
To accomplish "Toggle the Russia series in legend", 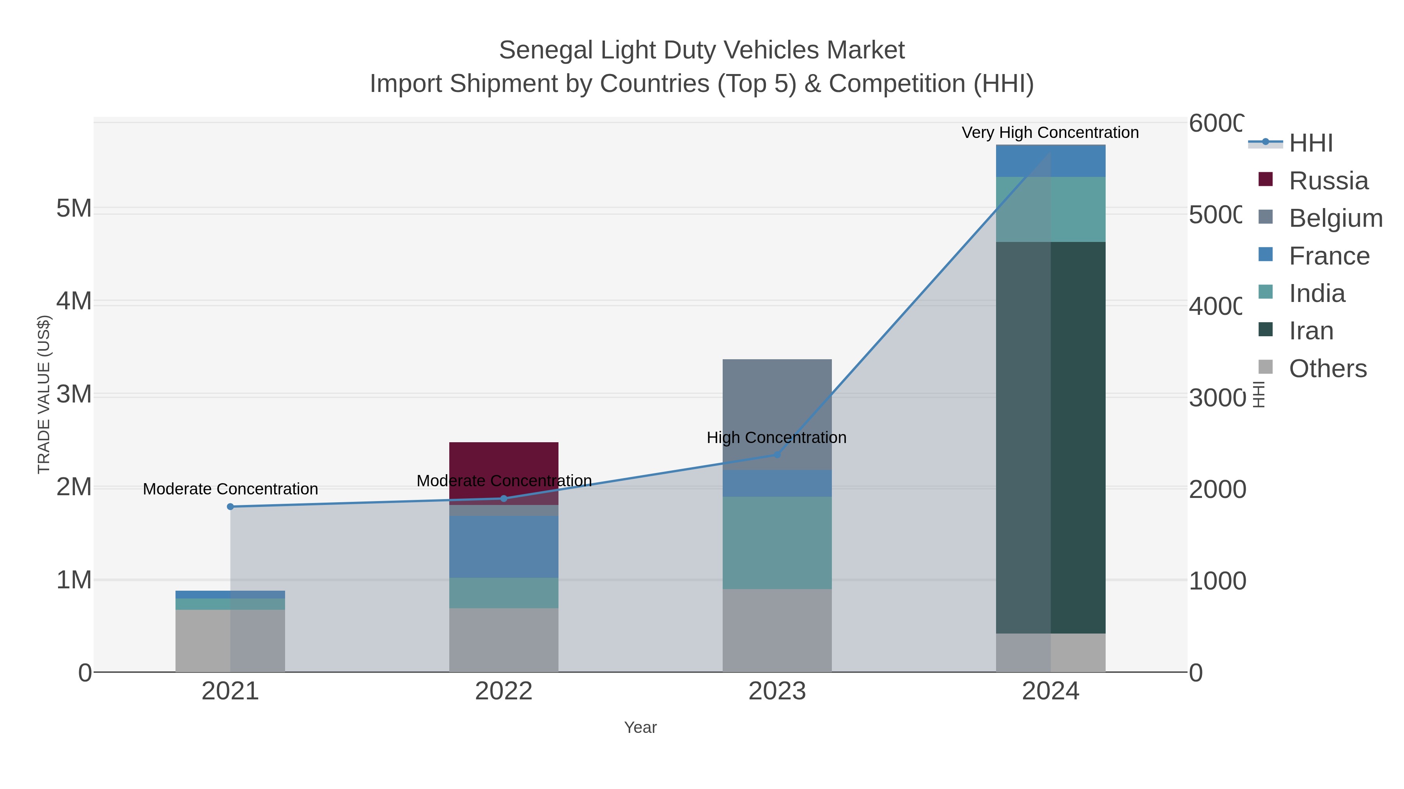I will coord(1314,180).
